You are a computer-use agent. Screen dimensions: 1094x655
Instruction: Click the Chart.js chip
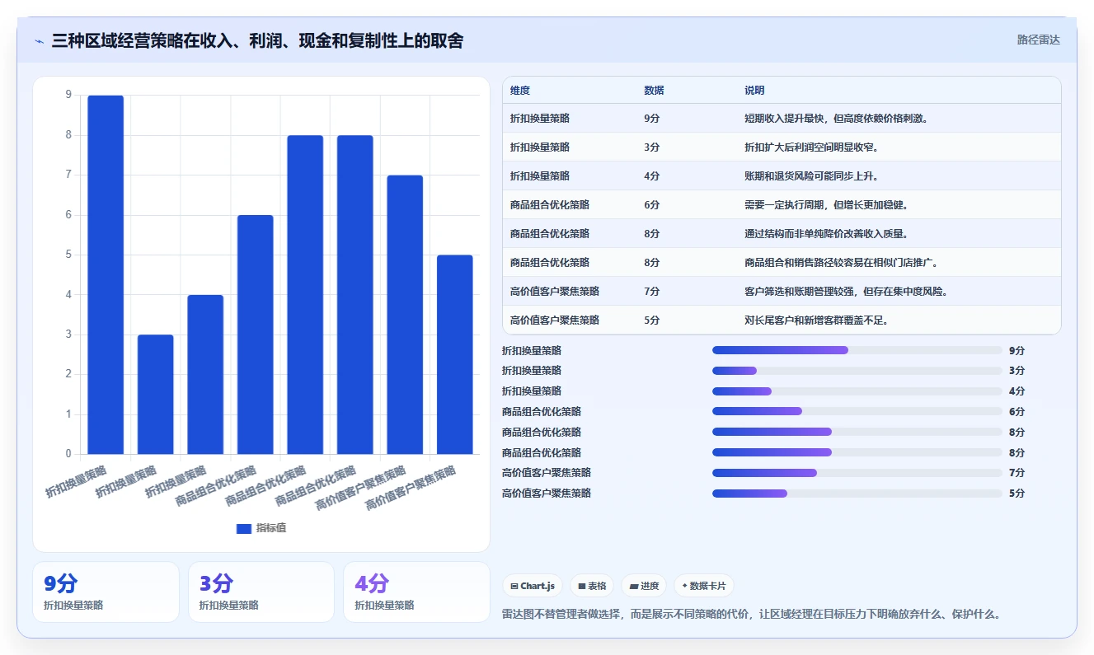[533, 586]
